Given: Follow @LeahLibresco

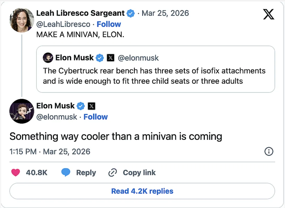Looking at the screenshot, I should pos(109,24).
